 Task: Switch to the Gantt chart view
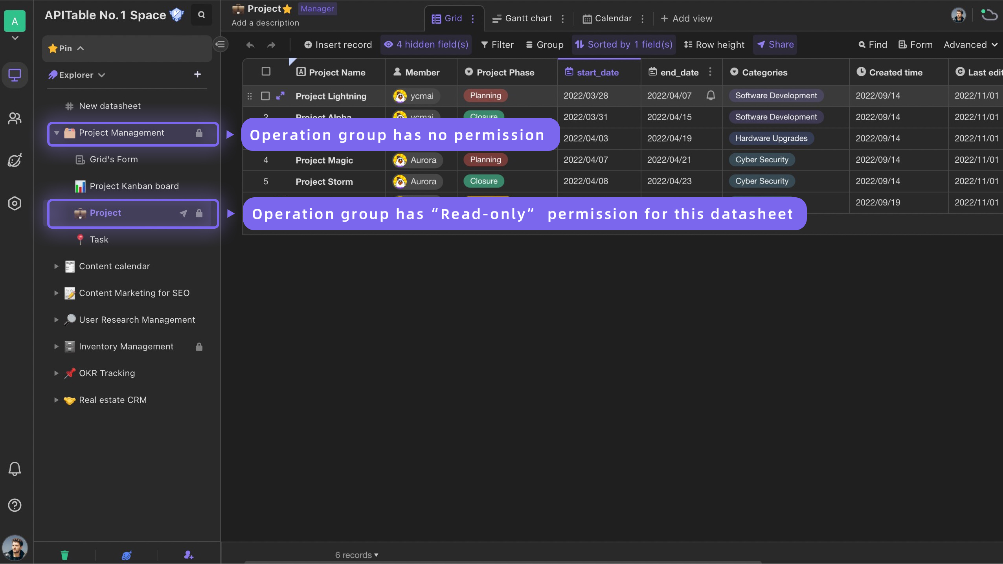pos(522,18)
